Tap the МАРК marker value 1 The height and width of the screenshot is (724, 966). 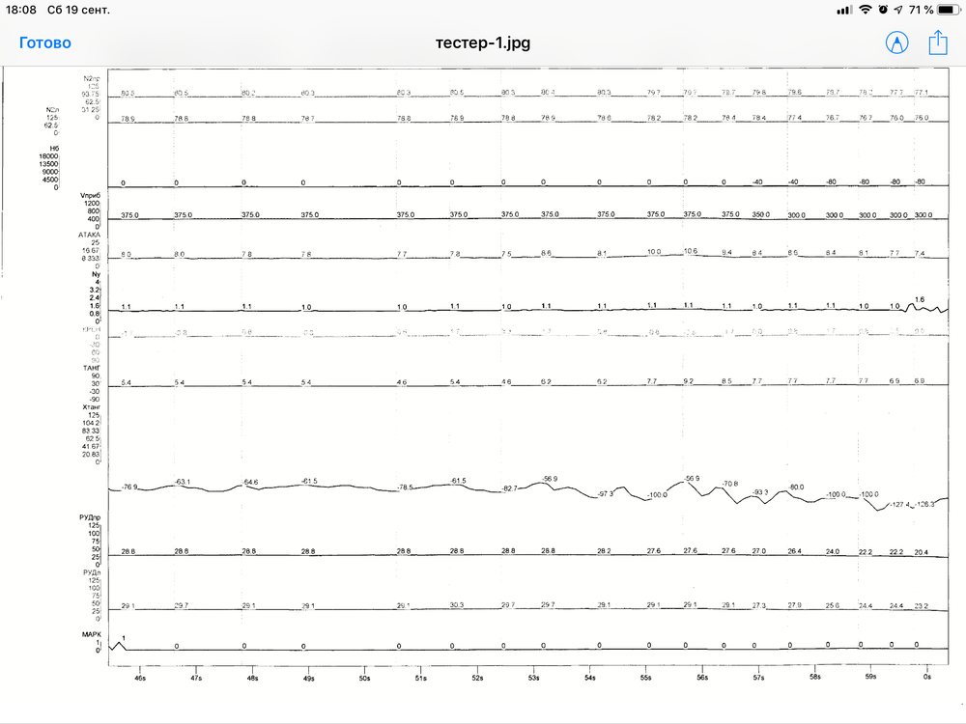(124, 638)
